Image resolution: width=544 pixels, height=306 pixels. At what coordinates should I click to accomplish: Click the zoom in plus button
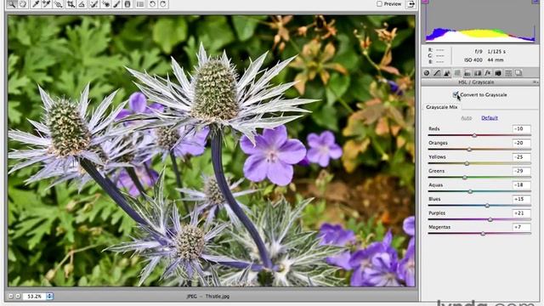[18, 296]
